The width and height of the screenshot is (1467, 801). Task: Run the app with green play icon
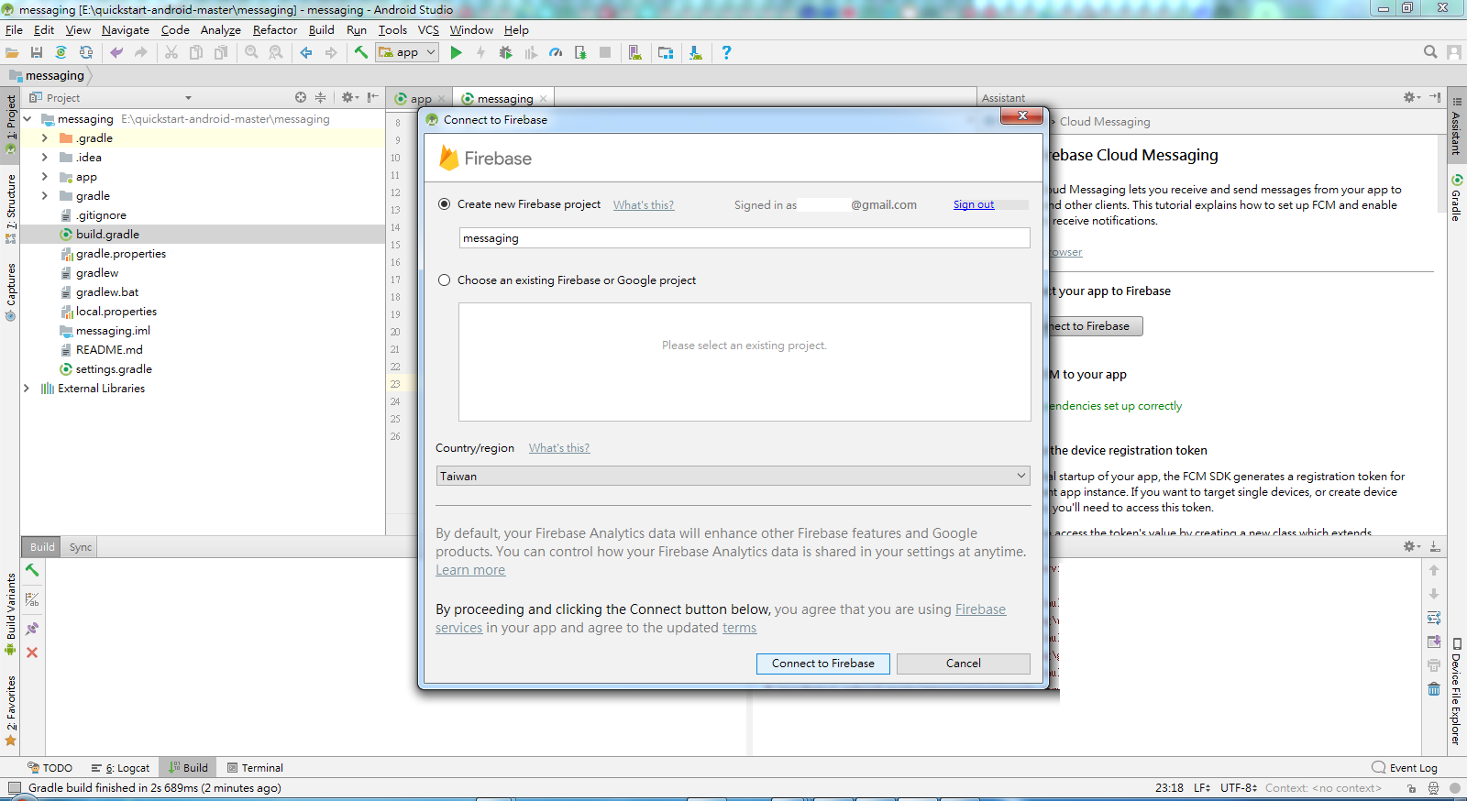456,53
